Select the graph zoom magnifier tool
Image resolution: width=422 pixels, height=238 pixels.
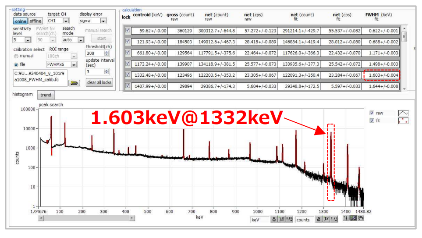[x=353, y=219]
